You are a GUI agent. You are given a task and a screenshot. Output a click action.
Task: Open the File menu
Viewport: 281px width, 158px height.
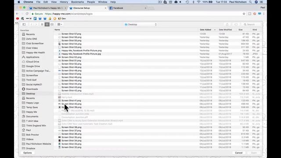tap(38, 2)
